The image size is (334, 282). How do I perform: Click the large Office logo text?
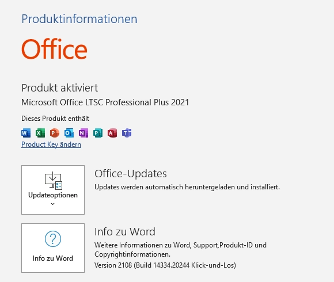(x=54, y=49)
